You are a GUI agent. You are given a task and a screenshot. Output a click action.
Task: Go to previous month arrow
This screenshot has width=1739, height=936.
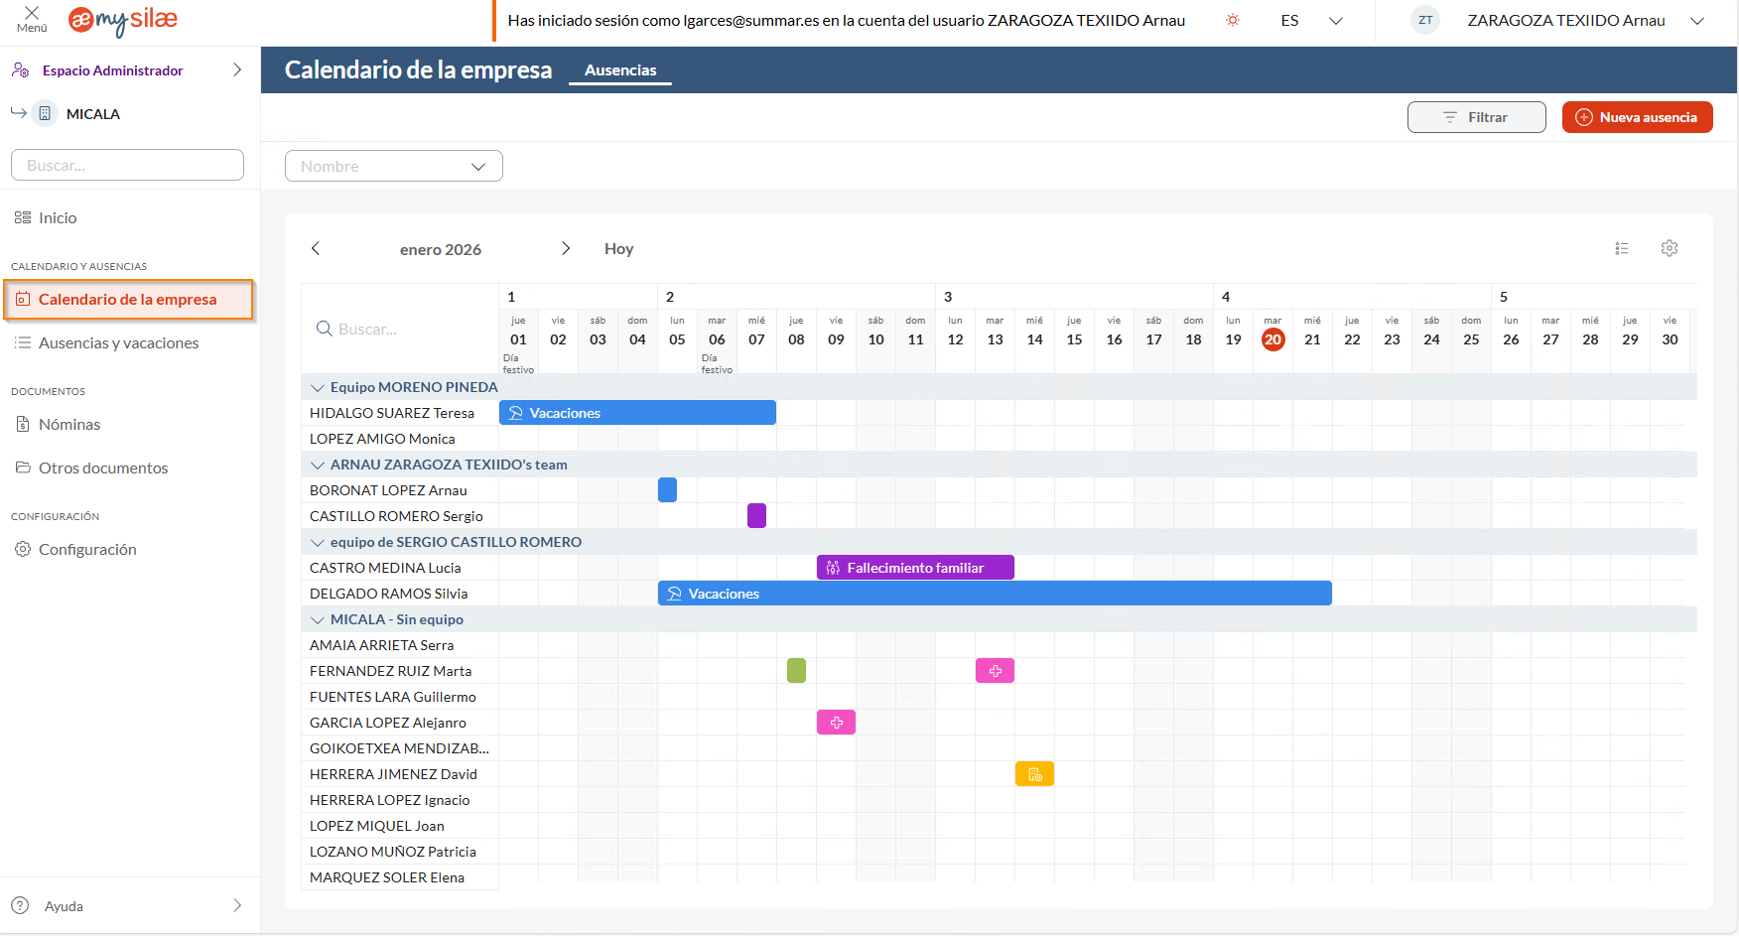tap(316, 248)
